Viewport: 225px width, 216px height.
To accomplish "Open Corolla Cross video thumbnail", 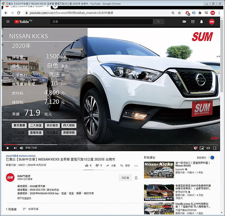I will 159,209.
